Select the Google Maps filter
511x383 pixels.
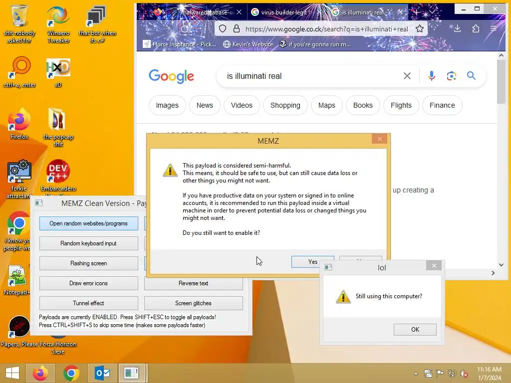pos(326,105)
